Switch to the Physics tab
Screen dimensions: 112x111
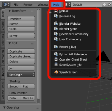click(3, 72)
